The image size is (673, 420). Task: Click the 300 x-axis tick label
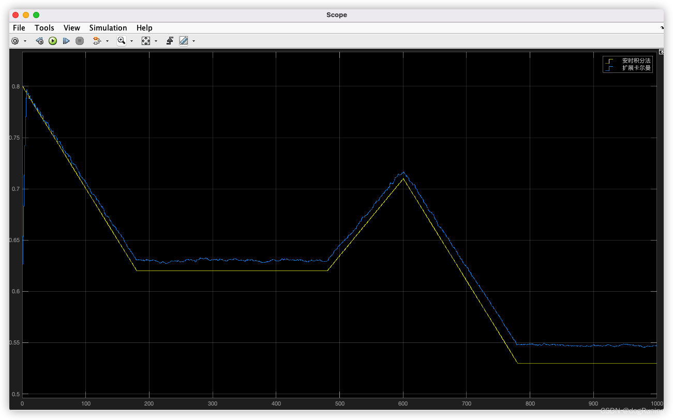coord(213,403)
